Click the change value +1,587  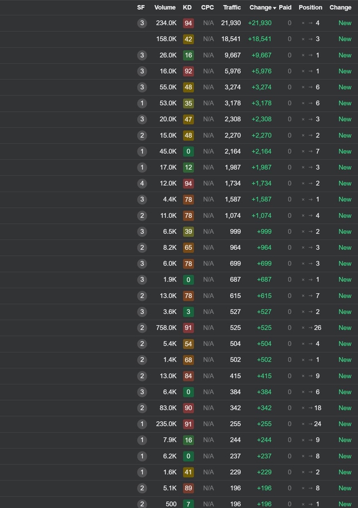tap(262, 199)
